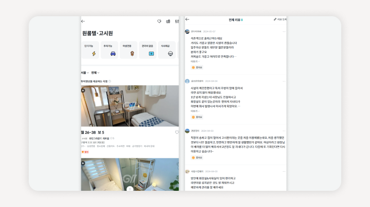Click the scroll-to-top arrow button
370x207 pixels.
click(130, 189)
